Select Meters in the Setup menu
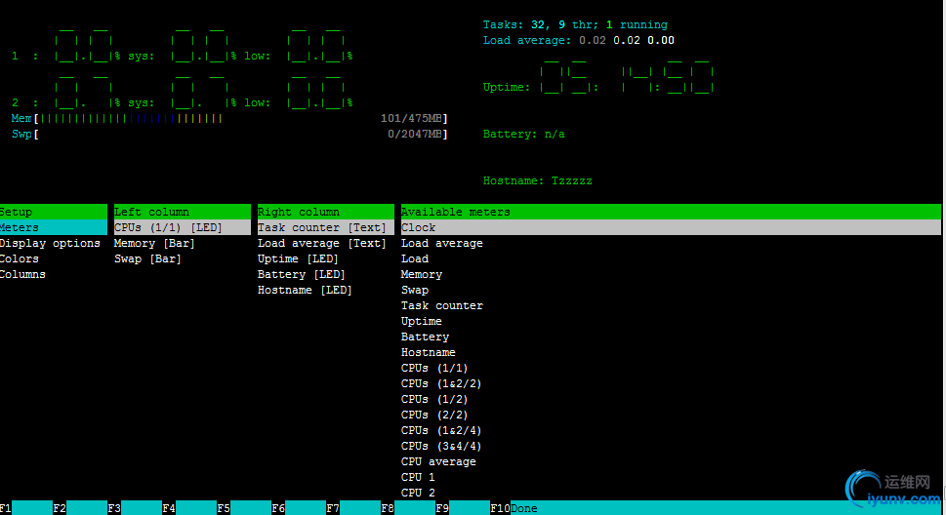 (x=53, y=227)
